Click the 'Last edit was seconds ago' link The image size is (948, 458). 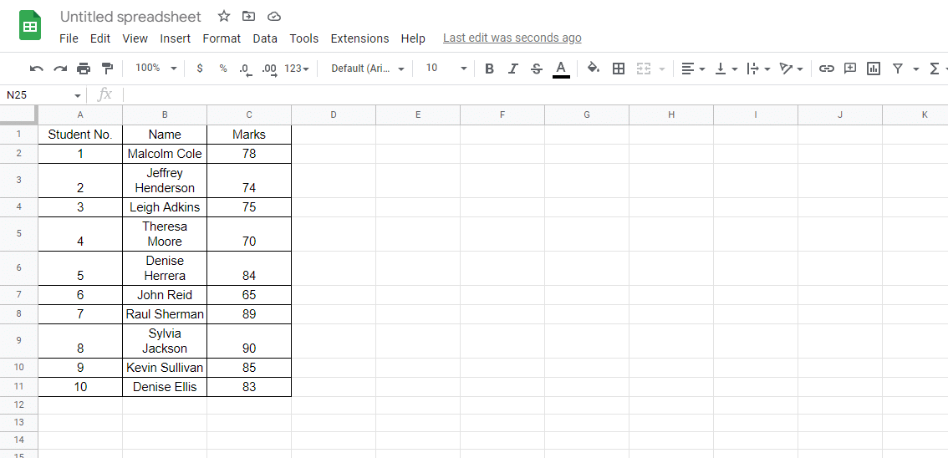(x=512, y=38)
